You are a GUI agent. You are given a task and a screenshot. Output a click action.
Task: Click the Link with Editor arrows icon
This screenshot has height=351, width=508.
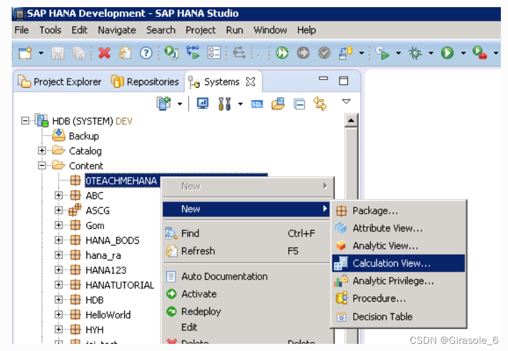point(320,103)
